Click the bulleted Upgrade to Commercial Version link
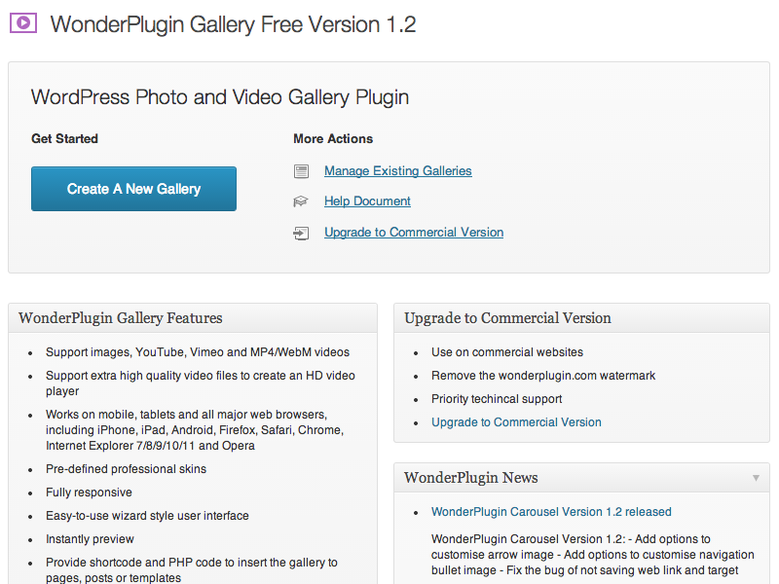779x584 pixels. [516, 422]
